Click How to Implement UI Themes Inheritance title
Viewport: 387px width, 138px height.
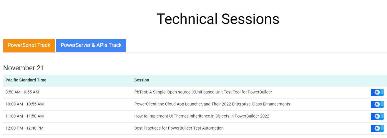202,116
